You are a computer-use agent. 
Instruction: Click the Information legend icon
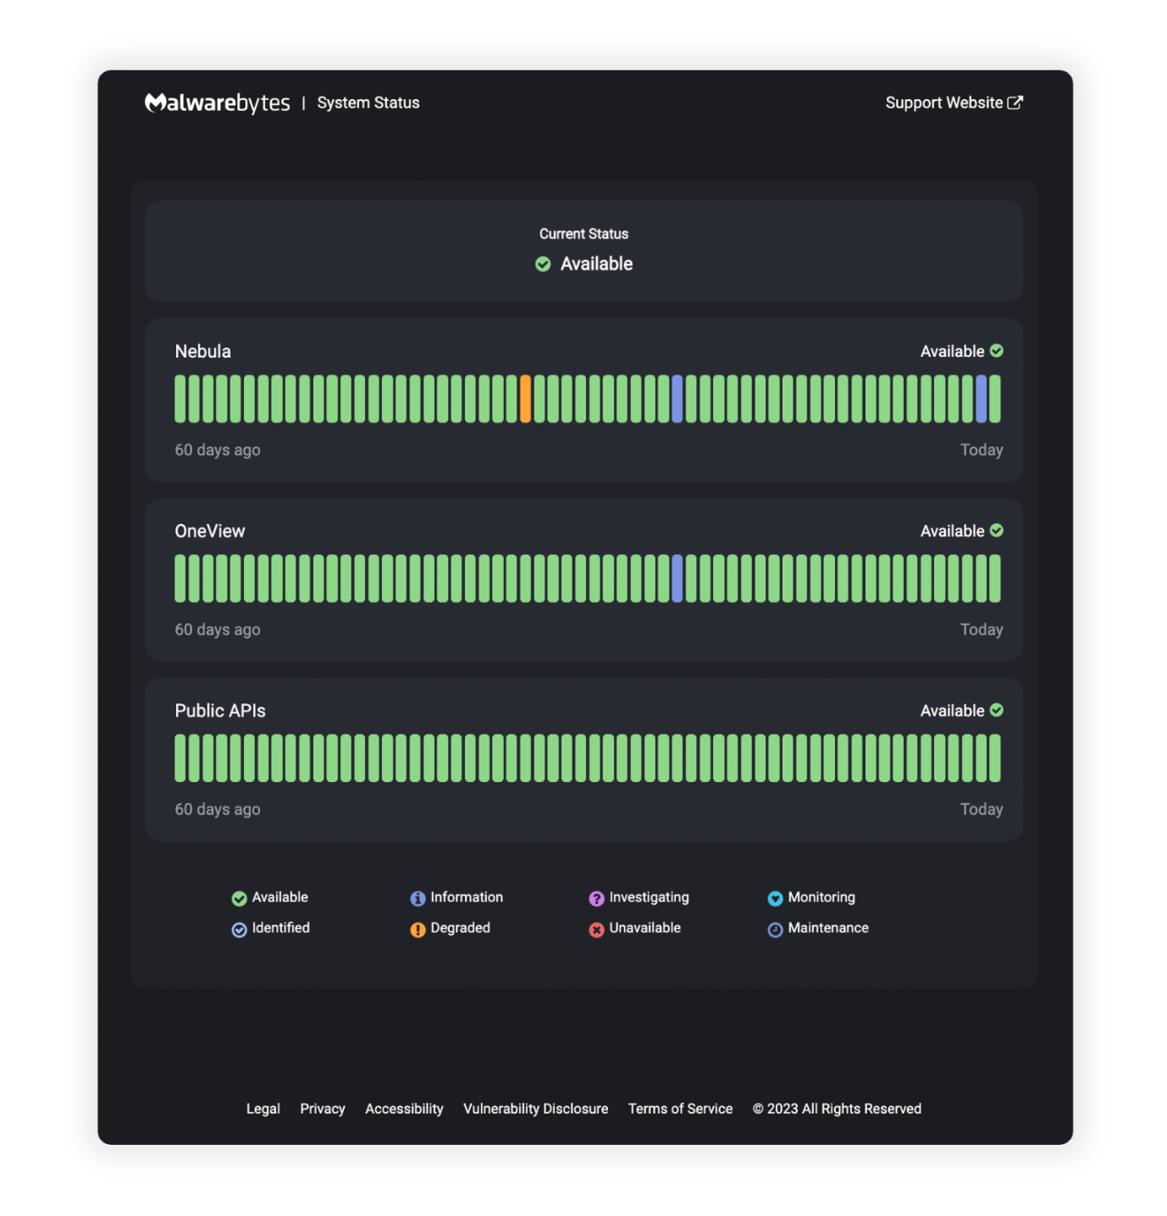[418, 898]
